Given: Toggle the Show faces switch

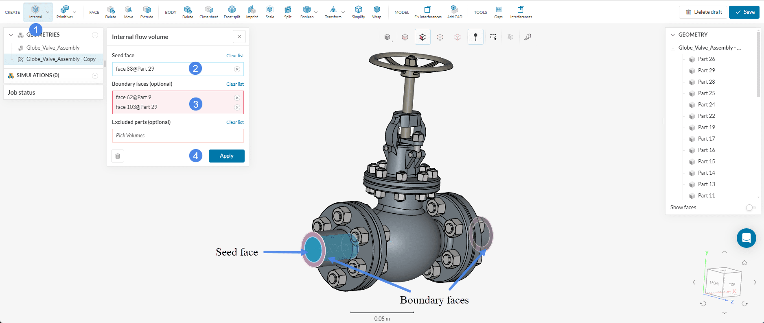Looking at the screenshot, I should coord(751,208).
